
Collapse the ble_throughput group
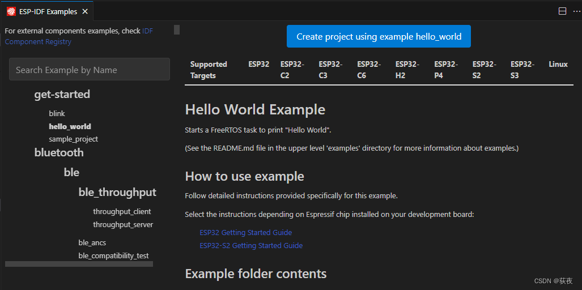(x=117, y=192)
